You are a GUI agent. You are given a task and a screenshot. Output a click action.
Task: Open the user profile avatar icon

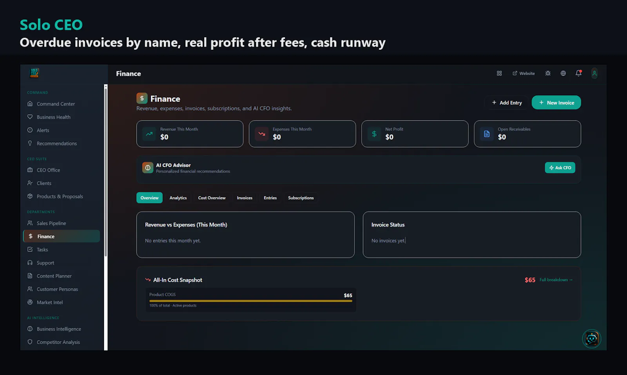pyautogui.click(x=594, y=73)
